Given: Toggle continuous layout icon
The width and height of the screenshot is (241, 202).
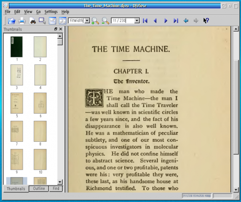Looking at the screenshot, I should (x=52, y=21).
